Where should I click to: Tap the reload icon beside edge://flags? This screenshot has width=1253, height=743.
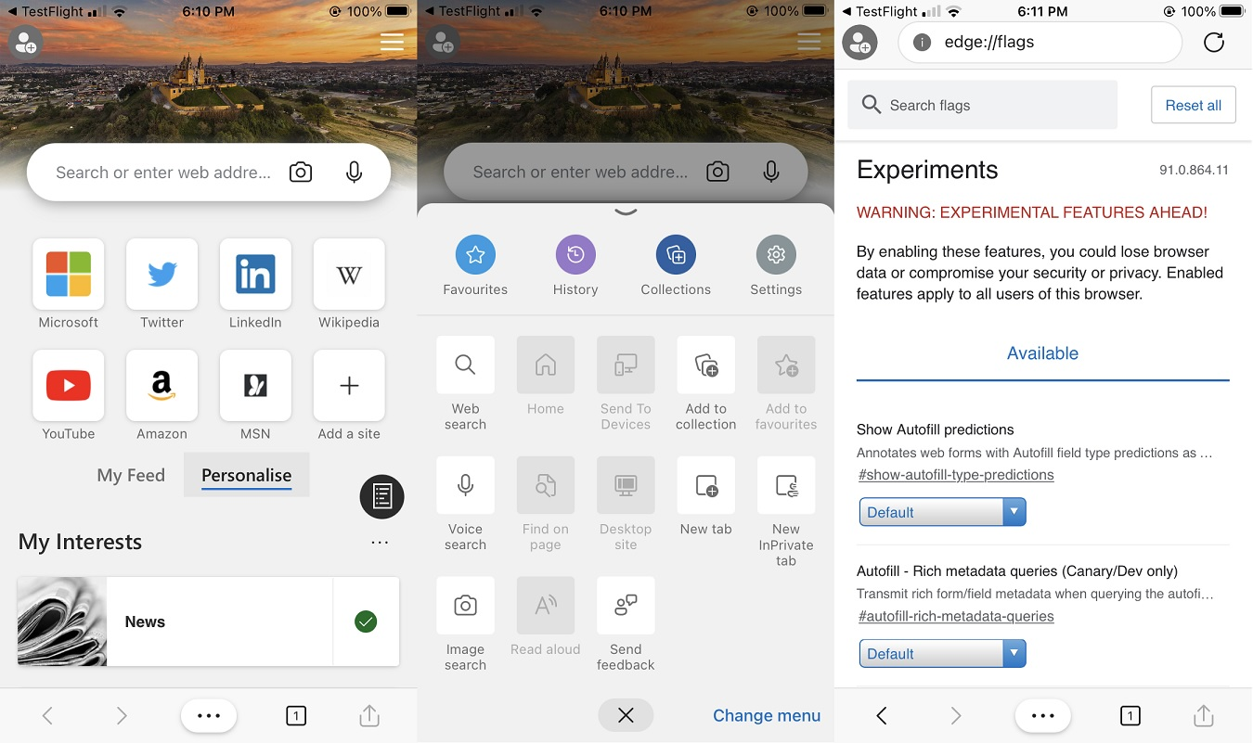click(x=1213, y=42)
